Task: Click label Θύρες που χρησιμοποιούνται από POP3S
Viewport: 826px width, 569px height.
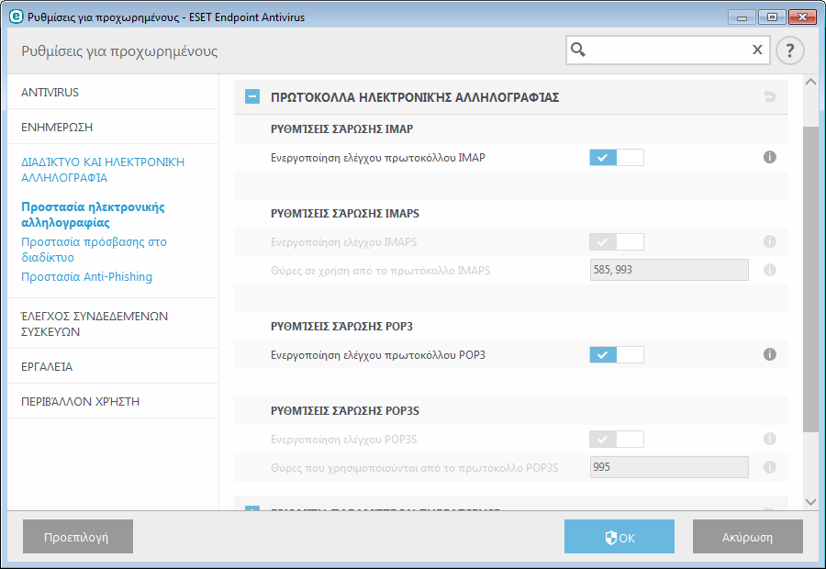Action: click(415, 467)
